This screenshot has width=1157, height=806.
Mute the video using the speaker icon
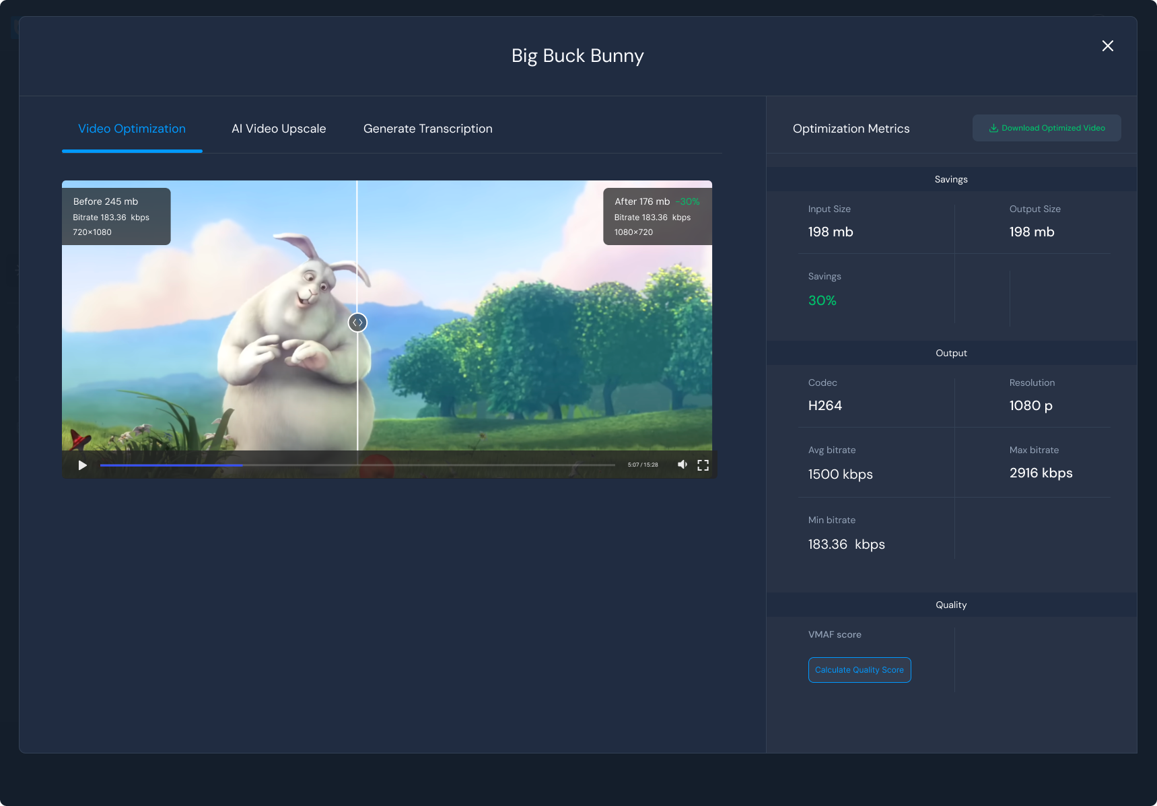pos(682,465)
